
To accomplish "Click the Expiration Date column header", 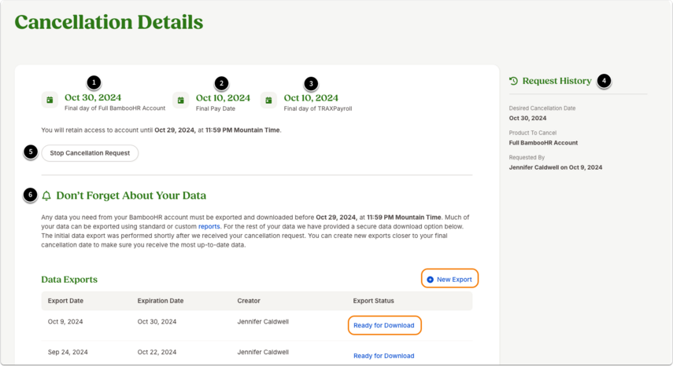I will (161, 301).
